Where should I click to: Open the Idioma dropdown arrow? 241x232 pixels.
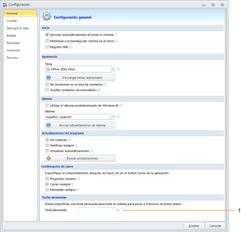click(113, 117)
